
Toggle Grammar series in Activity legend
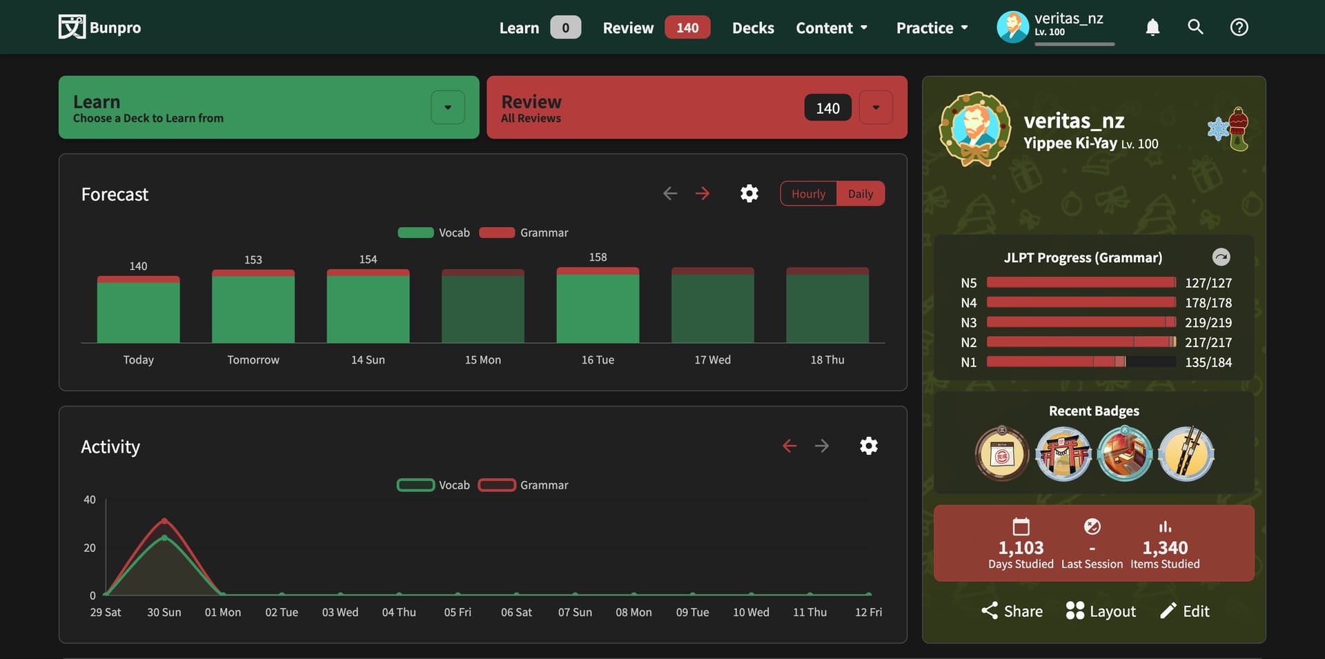click(x=523, y=485)
